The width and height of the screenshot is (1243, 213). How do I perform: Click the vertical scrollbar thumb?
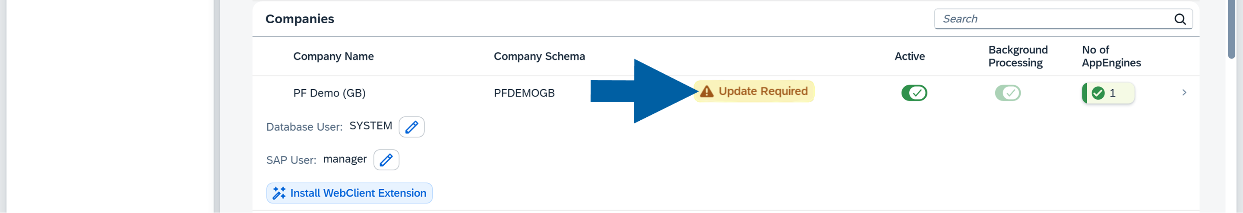click(x=1233, y=29)
